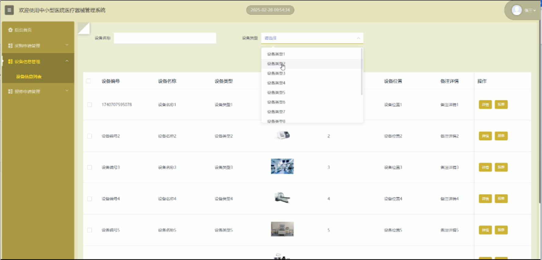Tick the select-all checkbox in table header

point(88,81)
